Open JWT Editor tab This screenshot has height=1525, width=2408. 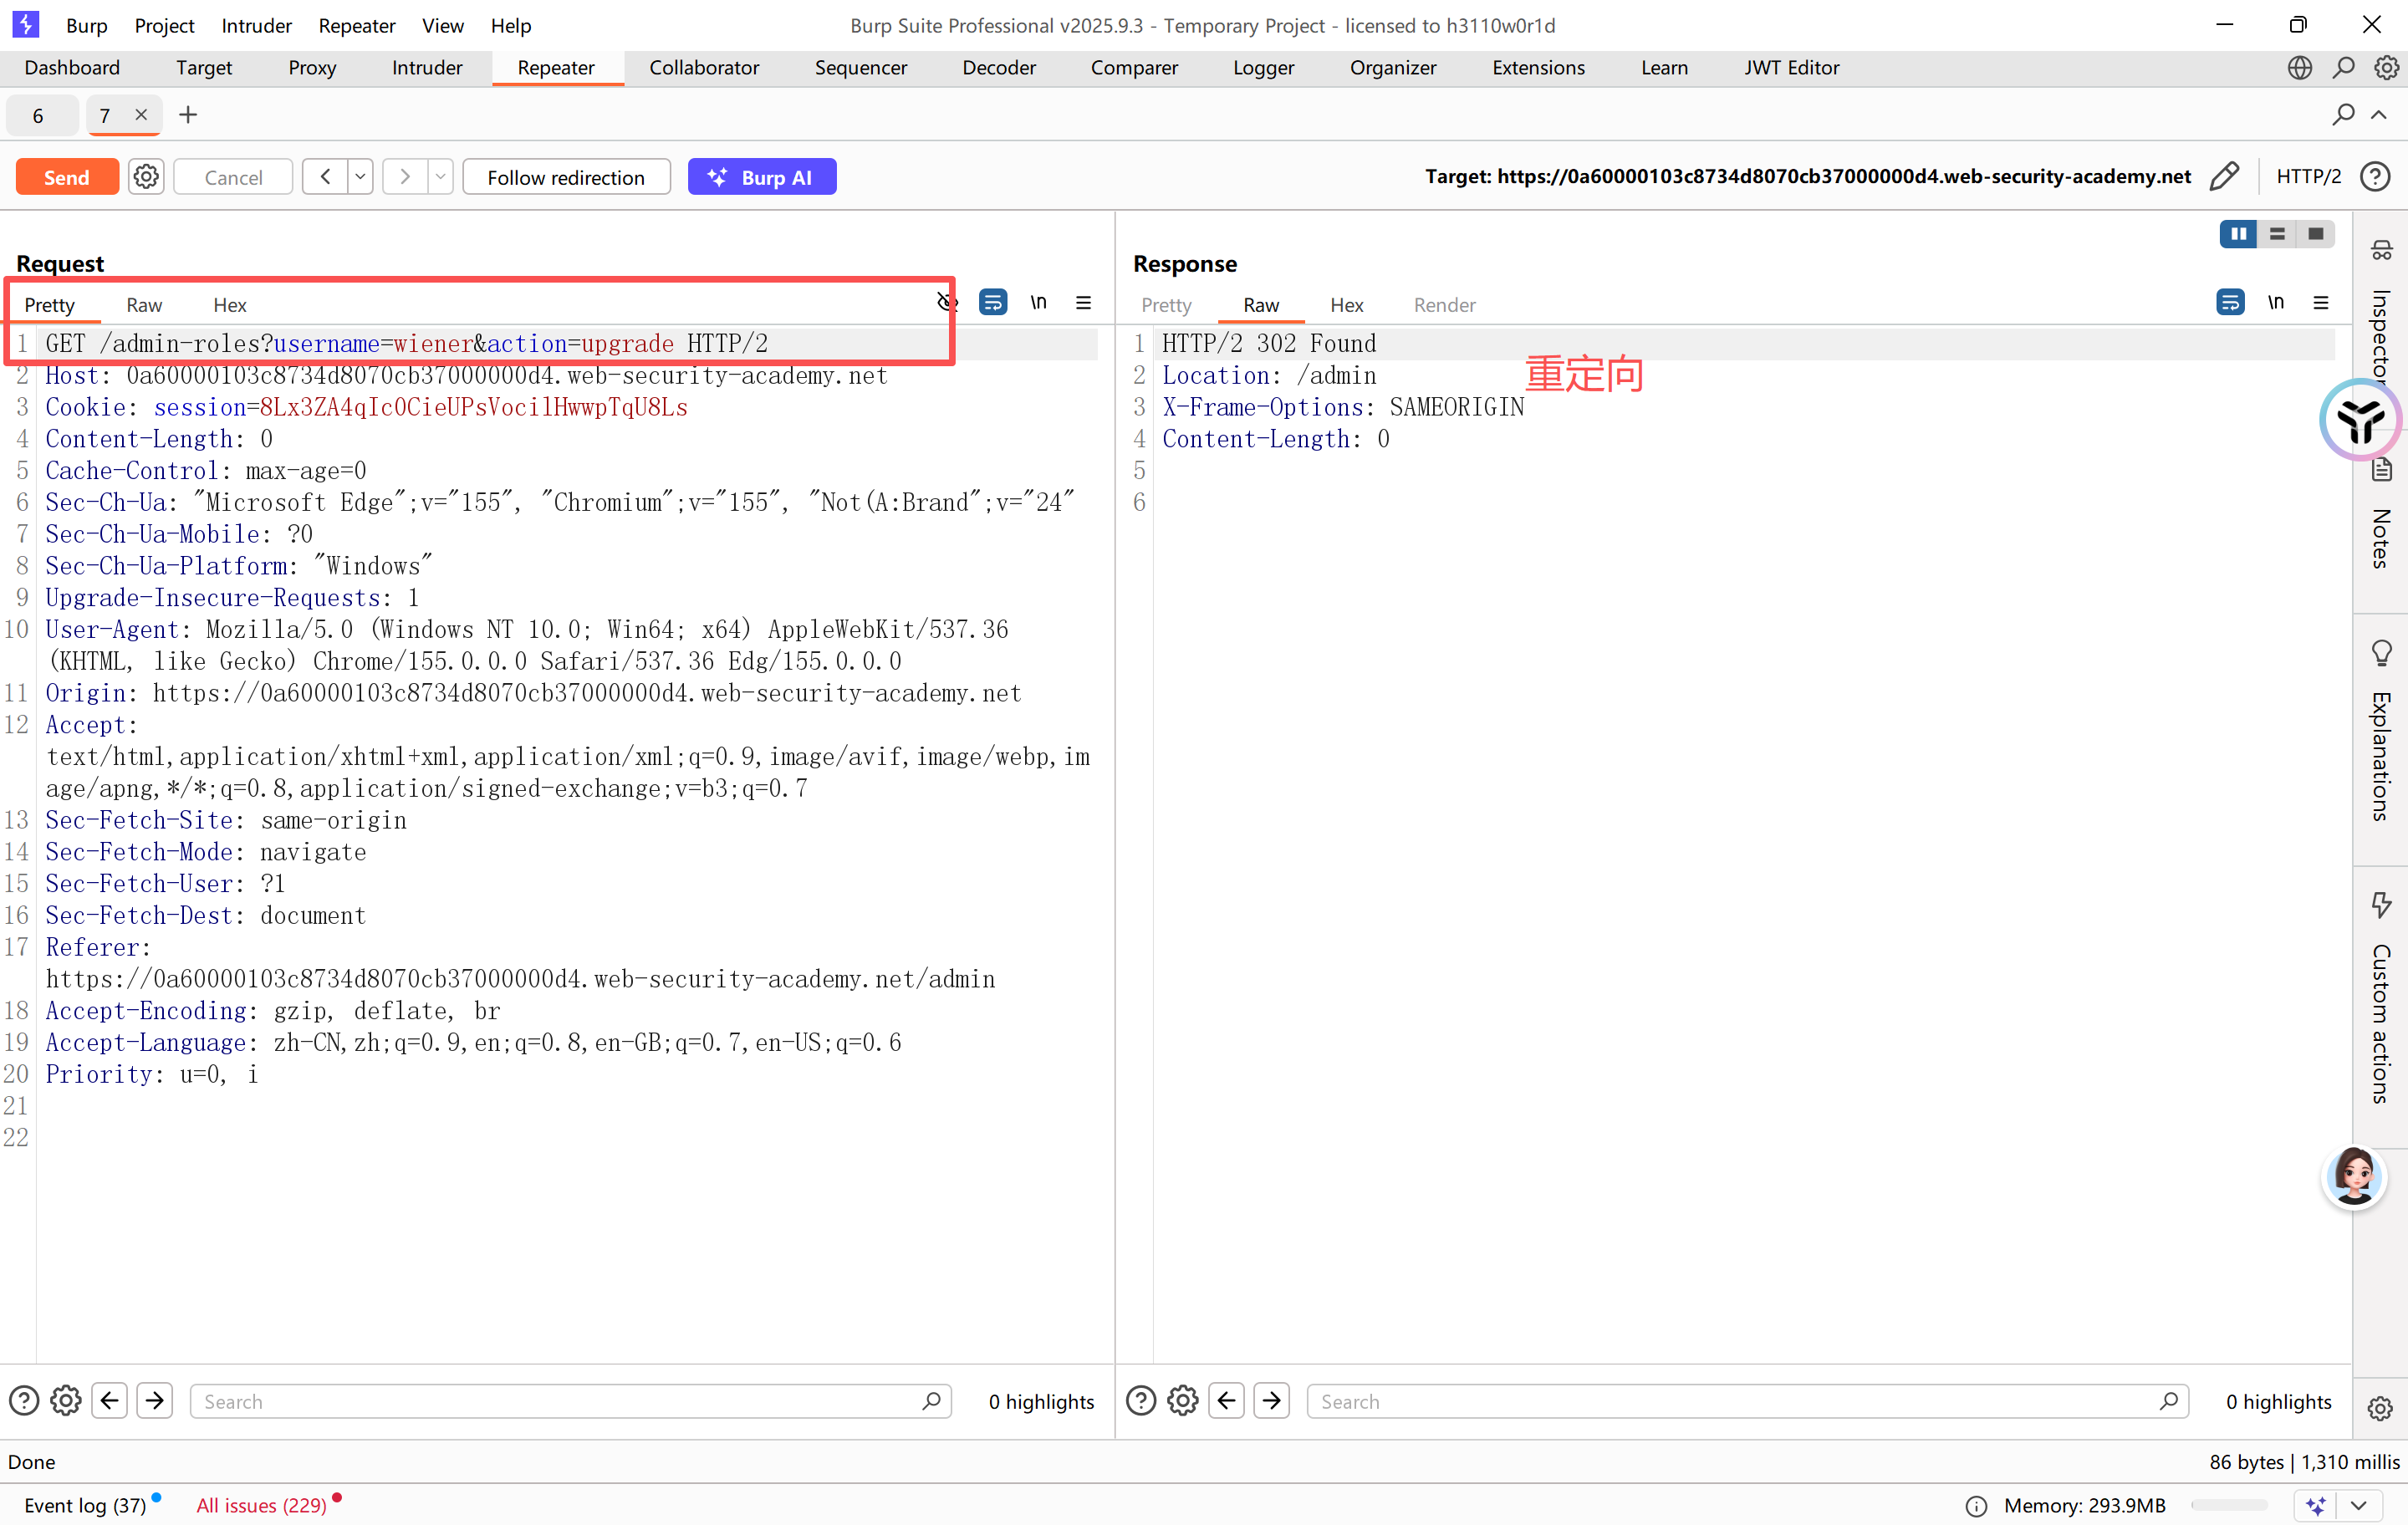coord(1791,68)
